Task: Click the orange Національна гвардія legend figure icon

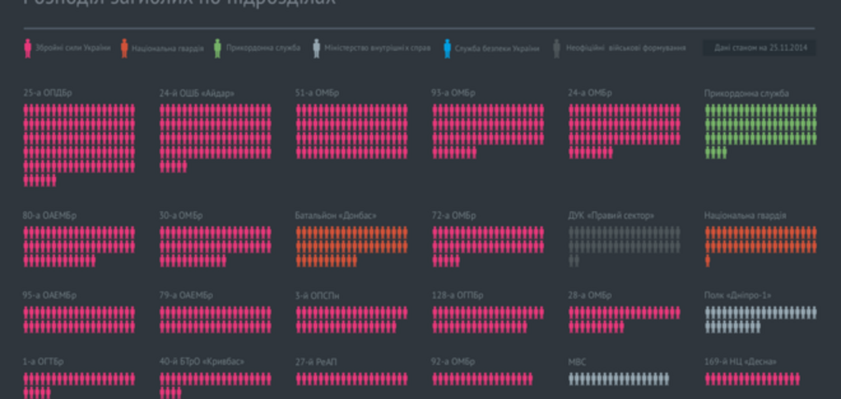Action: (x=124, y=48)
